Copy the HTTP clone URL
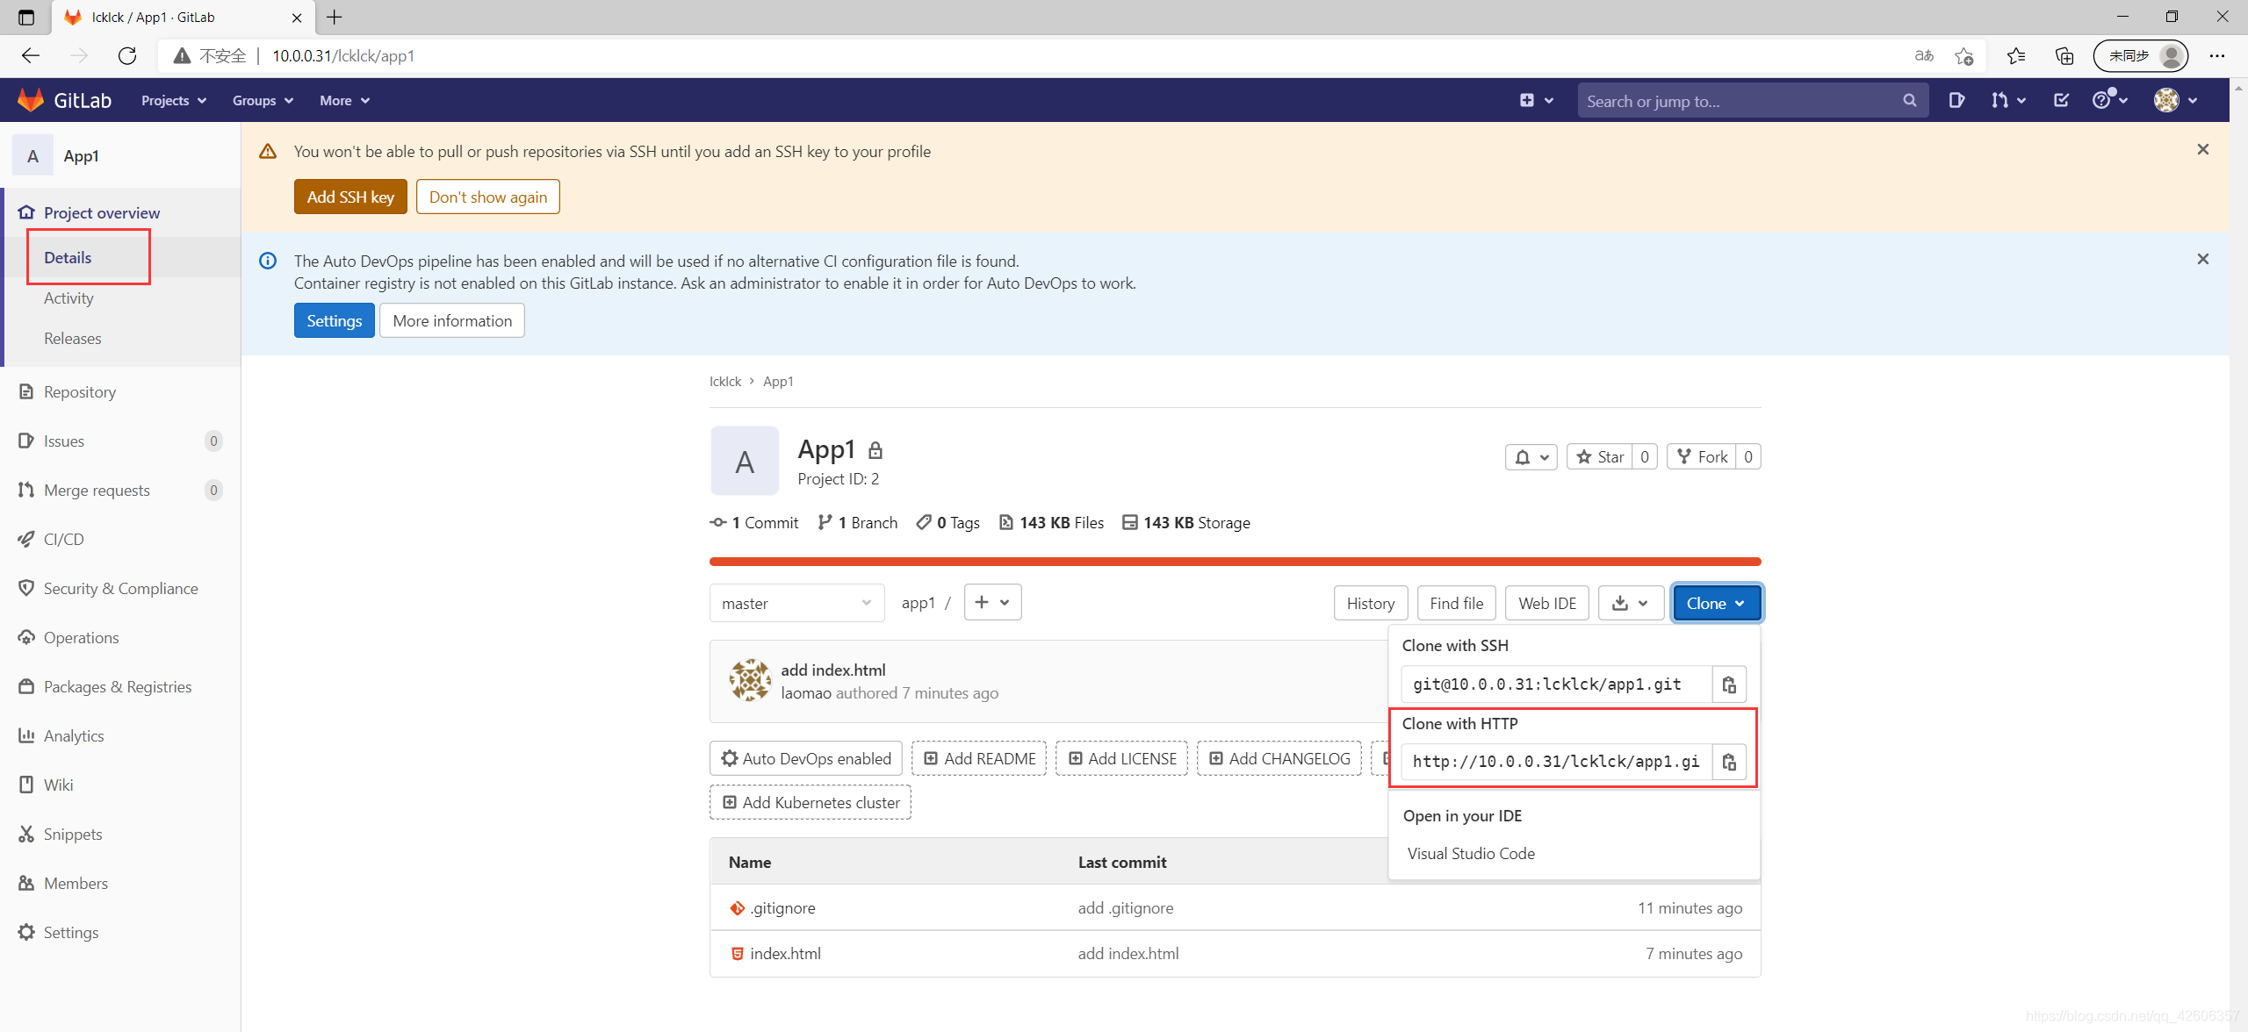2248x1032 pixels. coord(1728,762)
